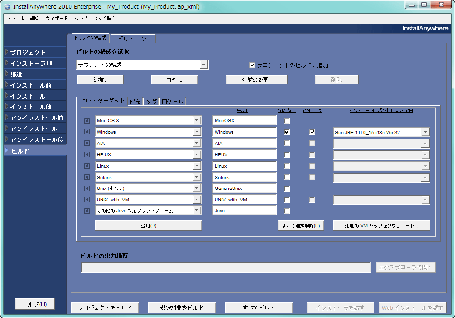The image size is (455, 318).
Task: Switch to the ビルドログ tab
Action: click(x=132, y=39)
